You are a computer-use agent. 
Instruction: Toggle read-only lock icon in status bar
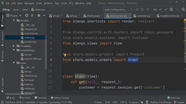[x=142, y=102]
